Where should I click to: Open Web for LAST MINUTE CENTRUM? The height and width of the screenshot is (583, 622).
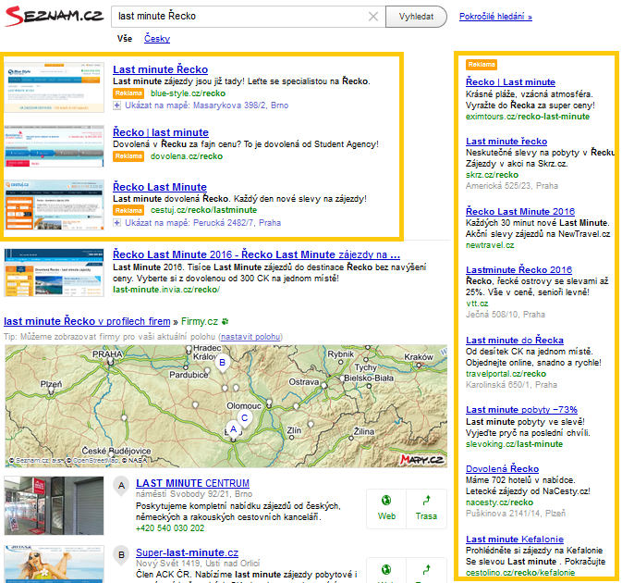[x=386, y=508]
